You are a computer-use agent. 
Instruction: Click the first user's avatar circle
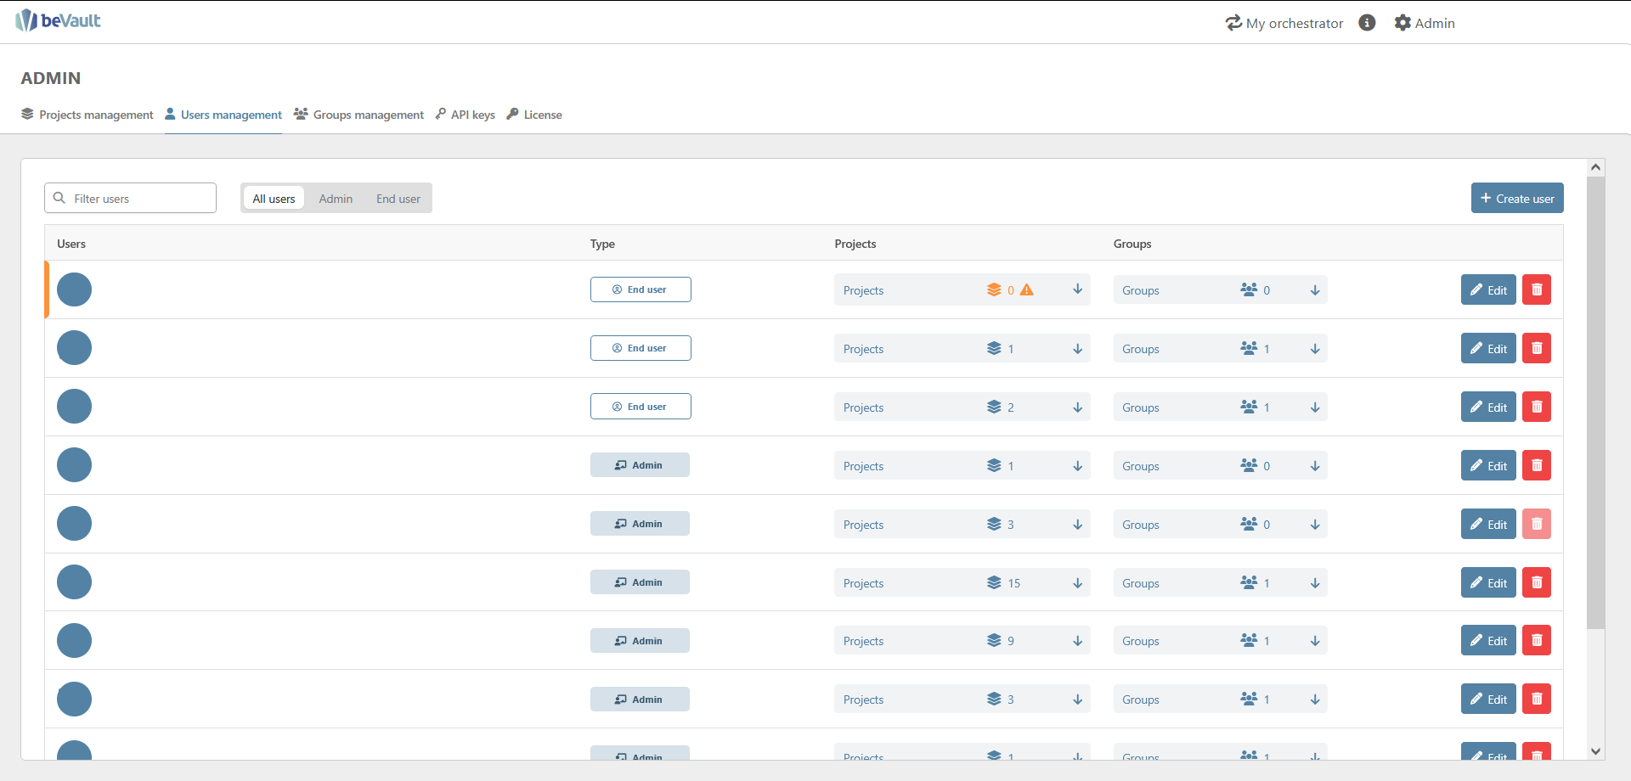(x=74, y=289)
